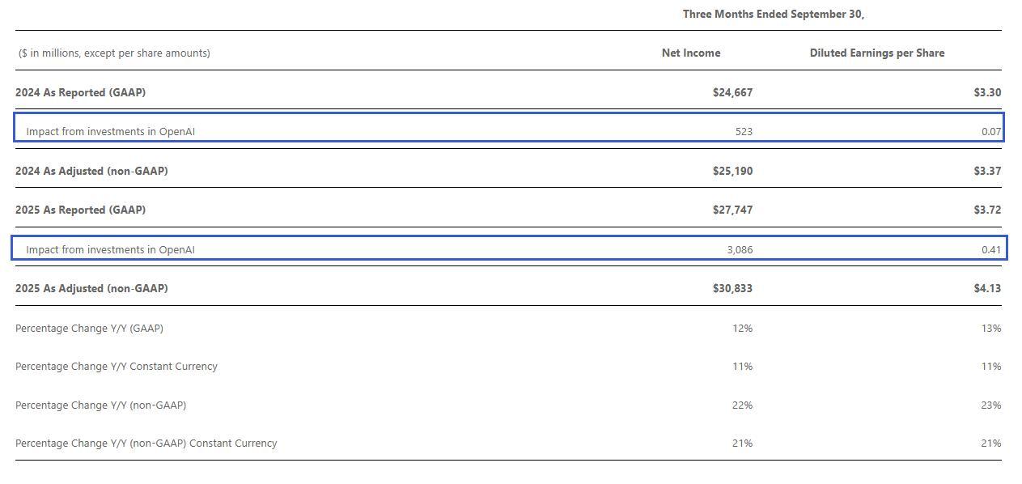This screenshot has height=484, width=1022.
Task: Click the "Diluted Earnings per Share" column header
Action: click(x=876, y=53)
